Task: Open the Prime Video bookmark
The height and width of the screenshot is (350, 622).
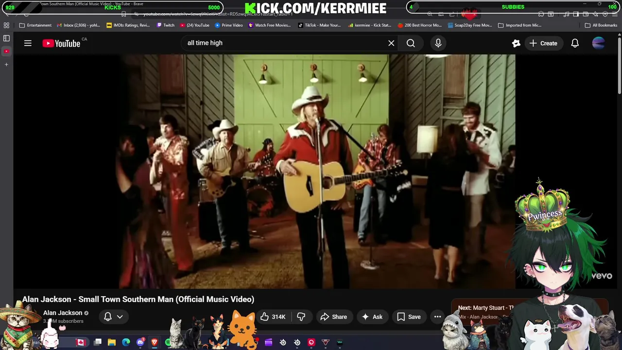Action: 229,25
